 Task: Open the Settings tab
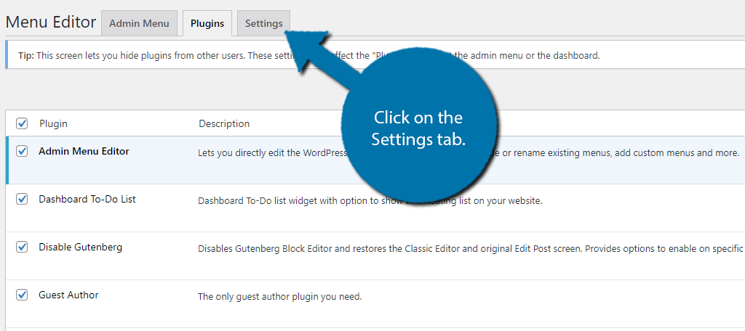click(x=263, y=23)
